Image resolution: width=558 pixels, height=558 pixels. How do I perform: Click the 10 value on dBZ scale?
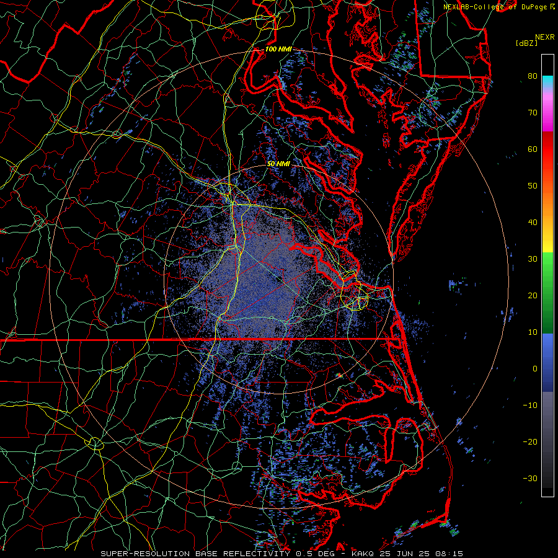click(533, 332)
